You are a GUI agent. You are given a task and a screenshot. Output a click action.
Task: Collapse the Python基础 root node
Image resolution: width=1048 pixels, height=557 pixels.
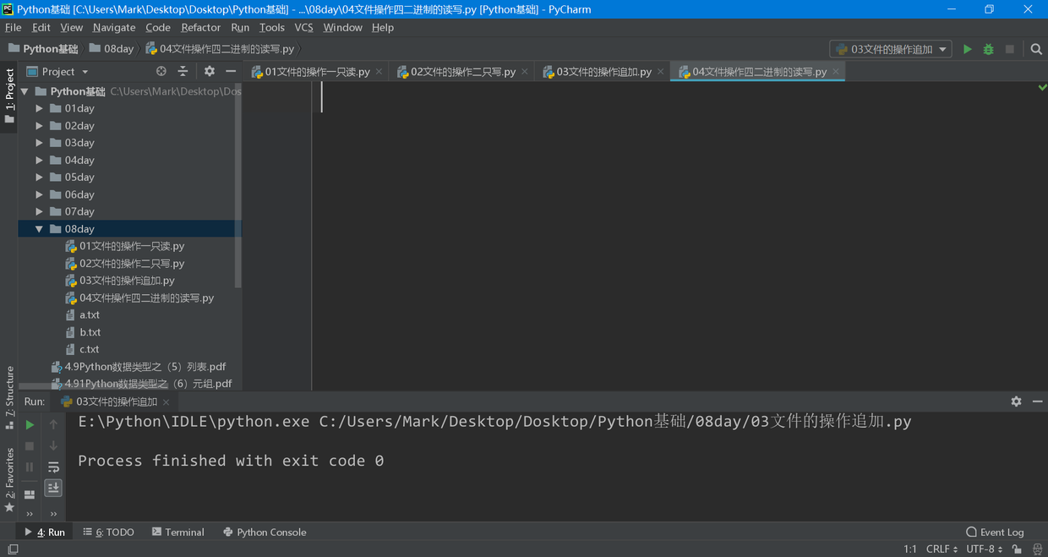[x=25, y=91]
